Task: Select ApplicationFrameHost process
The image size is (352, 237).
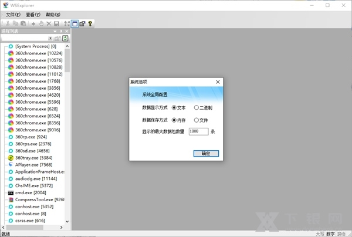Action: [x=40, y=172]
